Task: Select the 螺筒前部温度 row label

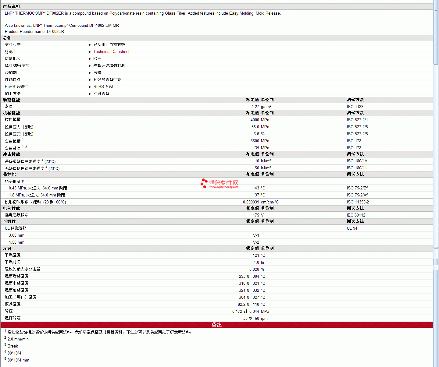Action: [x=17, y=290]
